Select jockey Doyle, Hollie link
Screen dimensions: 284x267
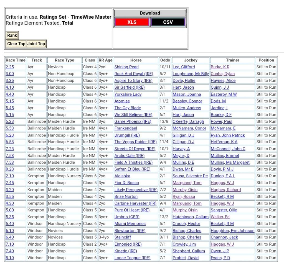tap(184, 81)
